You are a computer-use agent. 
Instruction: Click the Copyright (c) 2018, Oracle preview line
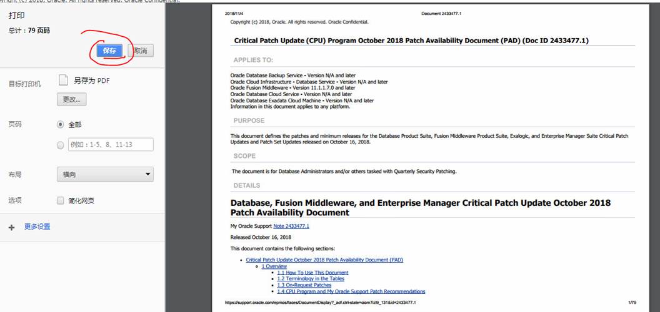click(299, 22)
